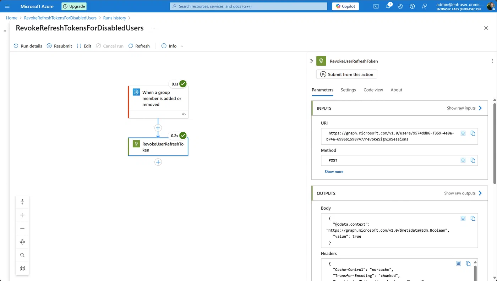The width and height of the screenshot is (497, 281).
Task: Open the action panel's vertical ellipsis menu
Action: click(492, 61)
